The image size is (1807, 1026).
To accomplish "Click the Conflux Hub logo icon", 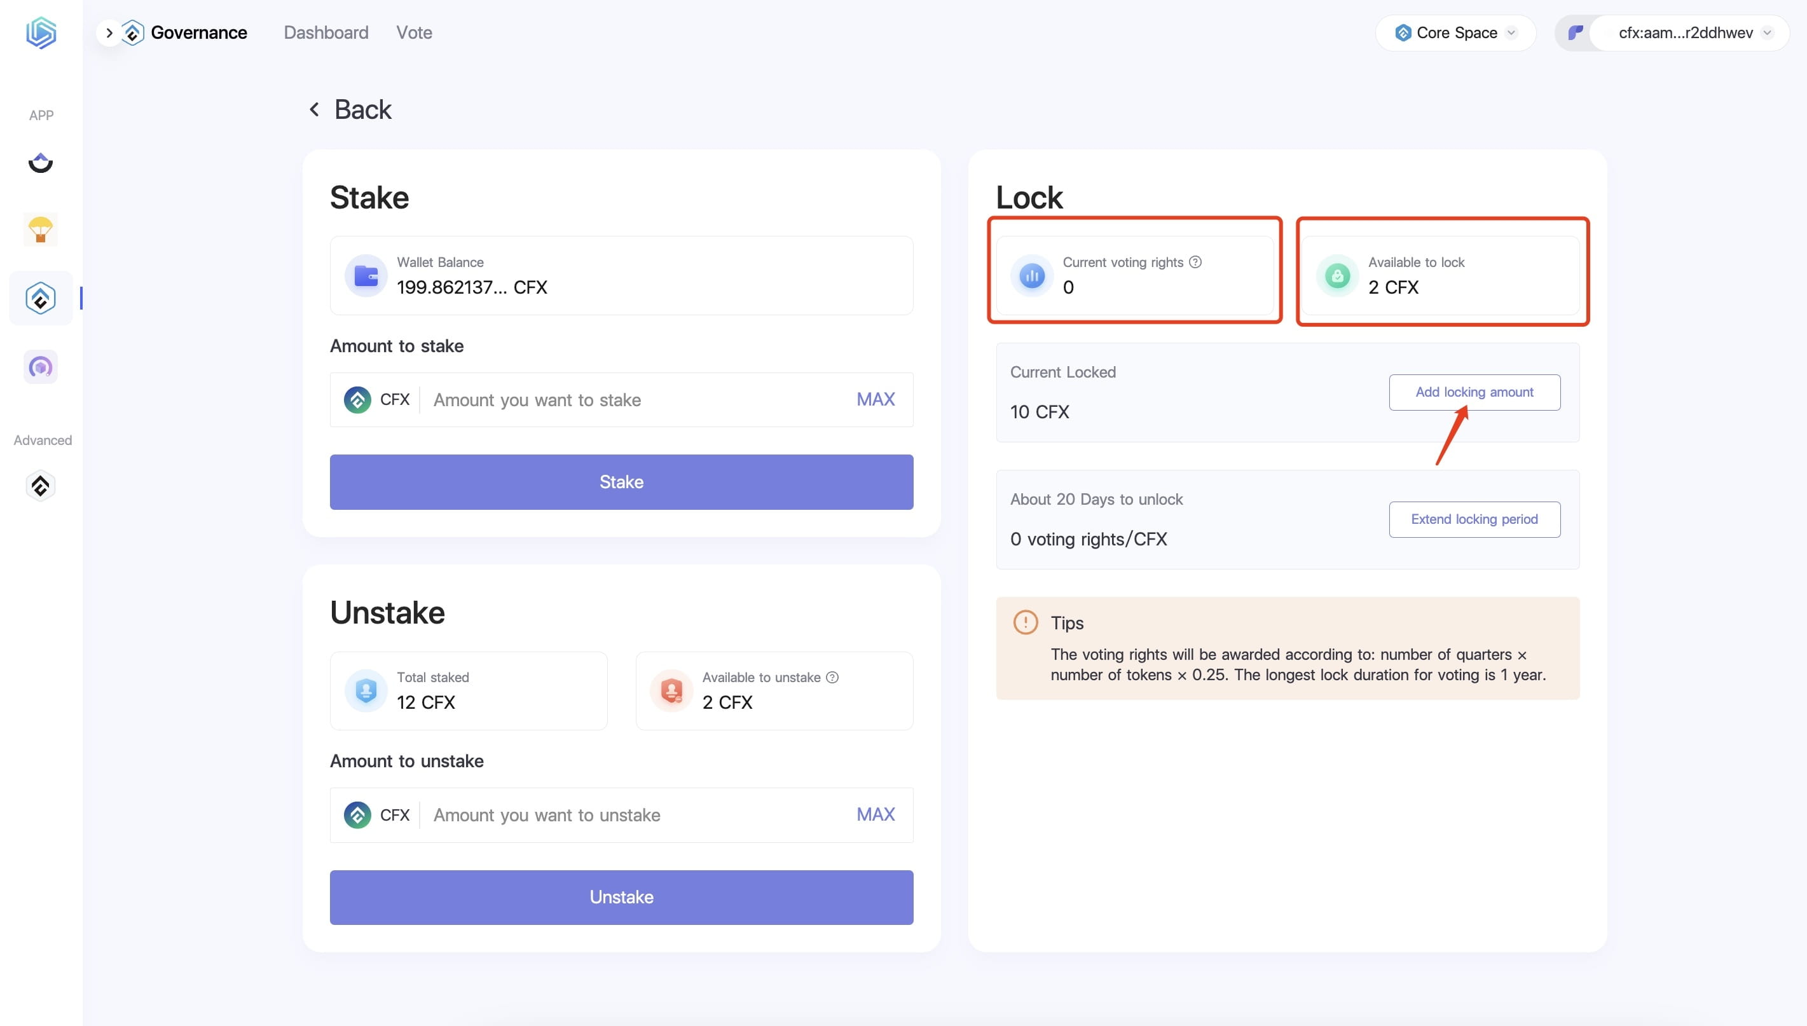I will [41, 32].
